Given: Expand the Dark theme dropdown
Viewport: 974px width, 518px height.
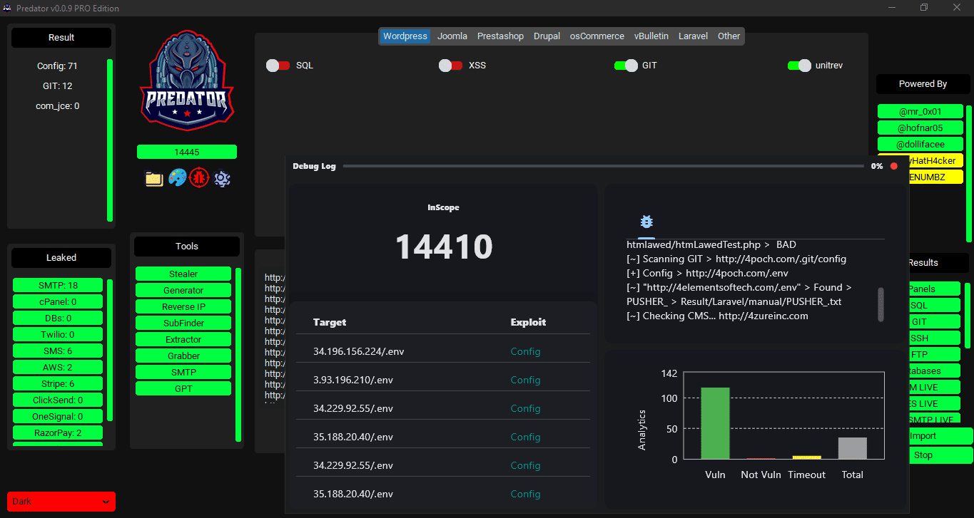Looking at the screenshot, I should 61,502.
